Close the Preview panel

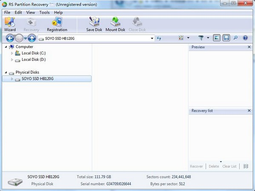(249, 47)
